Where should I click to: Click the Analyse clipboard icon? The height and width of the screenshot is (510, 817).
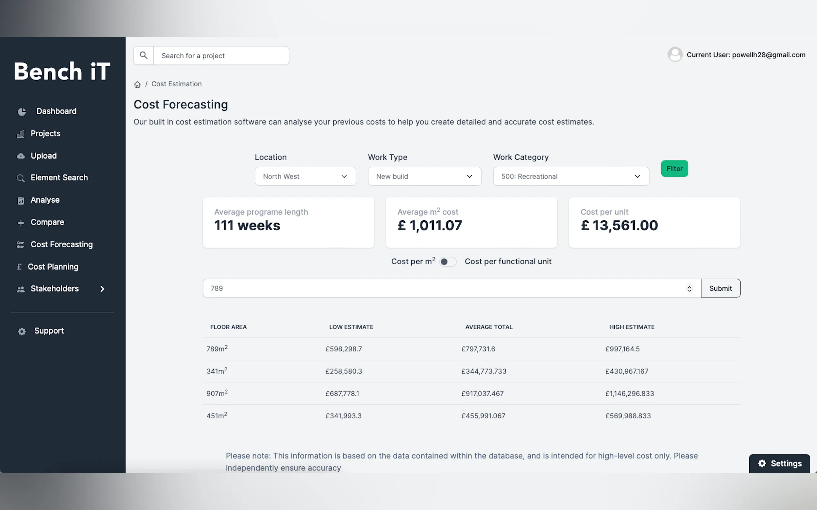tap(21, 200)
